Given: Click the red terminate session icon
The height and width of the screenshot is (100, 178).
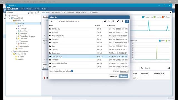Looking at the screenshot, I should [44, 78].
